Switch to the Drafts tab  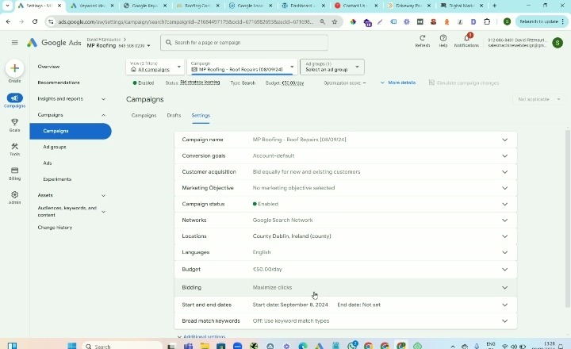[174, 116]
